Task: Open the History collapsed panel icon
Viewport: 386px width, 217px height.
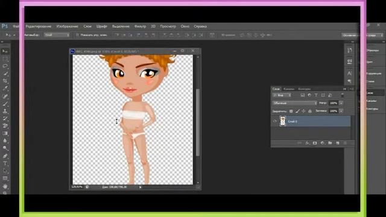Action: (350, 51)
